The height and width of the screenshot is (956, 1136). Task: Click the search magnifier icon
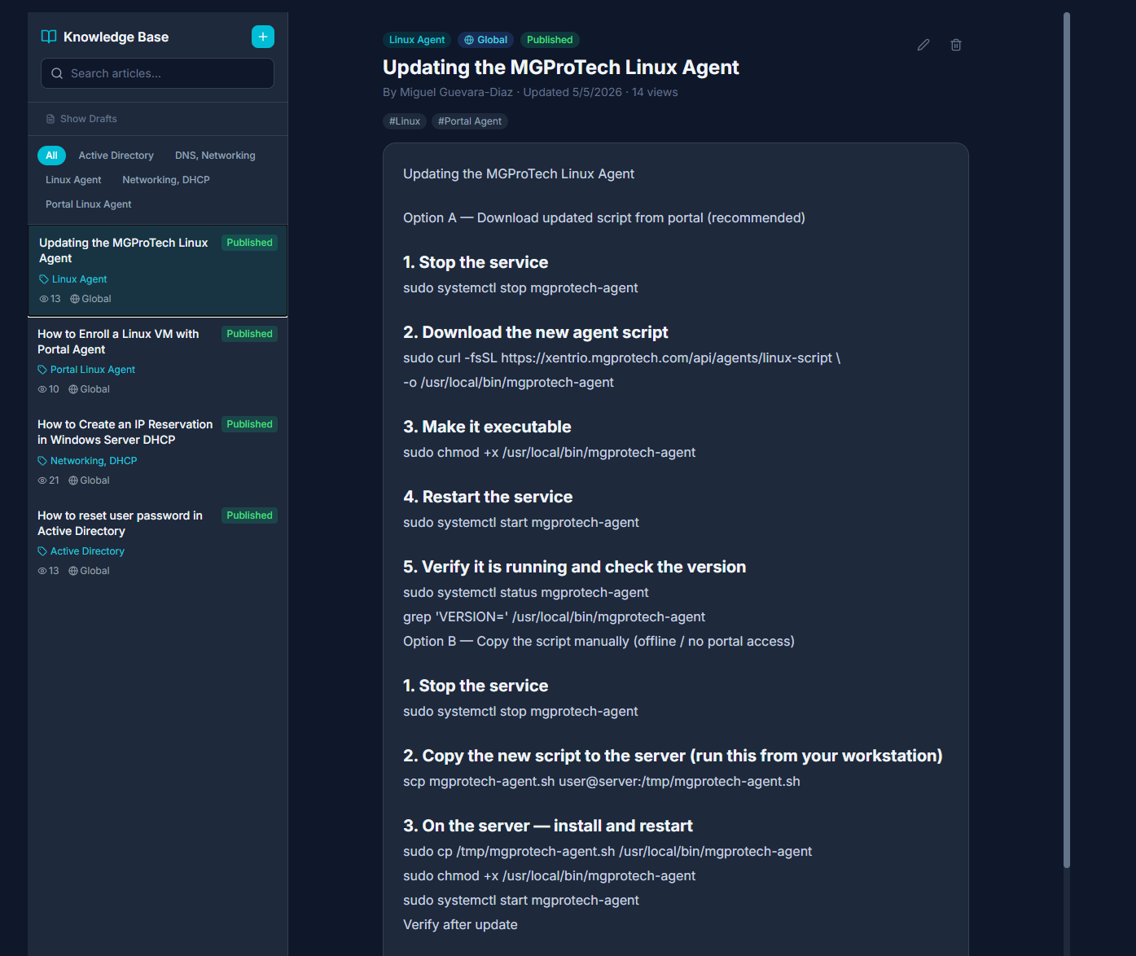click(x=57, y=73)
